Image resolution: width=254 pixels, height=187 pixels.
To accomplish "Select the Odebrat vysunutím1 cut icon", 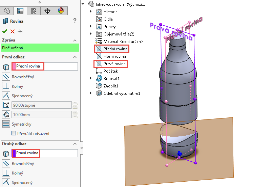I will (99, 93).
